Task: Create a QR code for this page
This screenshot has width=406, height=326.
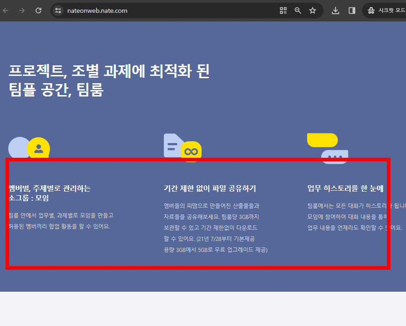Action: click(283, 10)
